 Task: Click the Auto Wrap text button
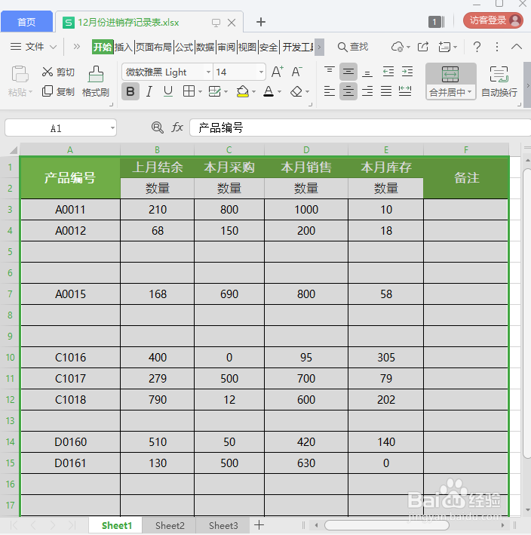point(499,81)
